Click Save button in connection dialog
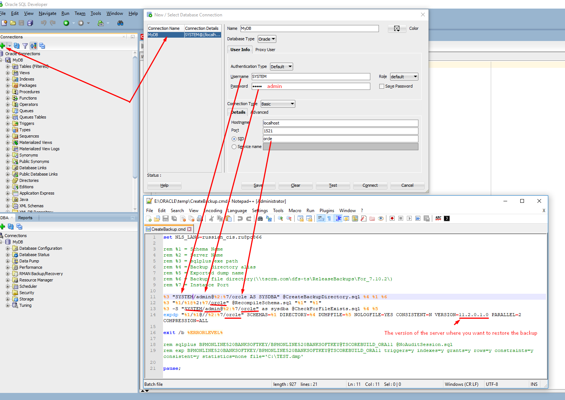 [258, 185]
